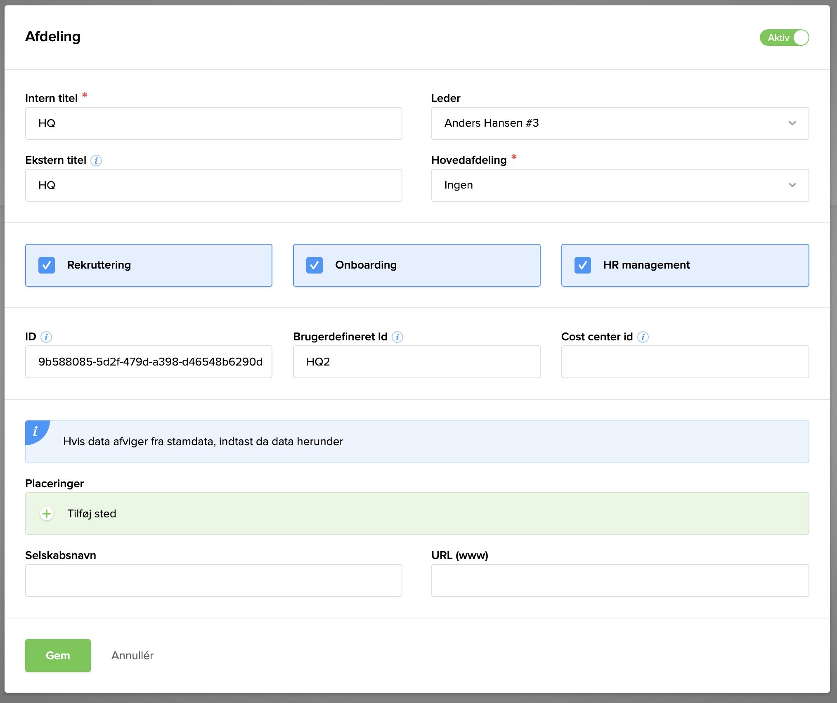Expand the Hovedafdeling dropdown arrow
Viewport: 837px width, 703px height.
792,185
